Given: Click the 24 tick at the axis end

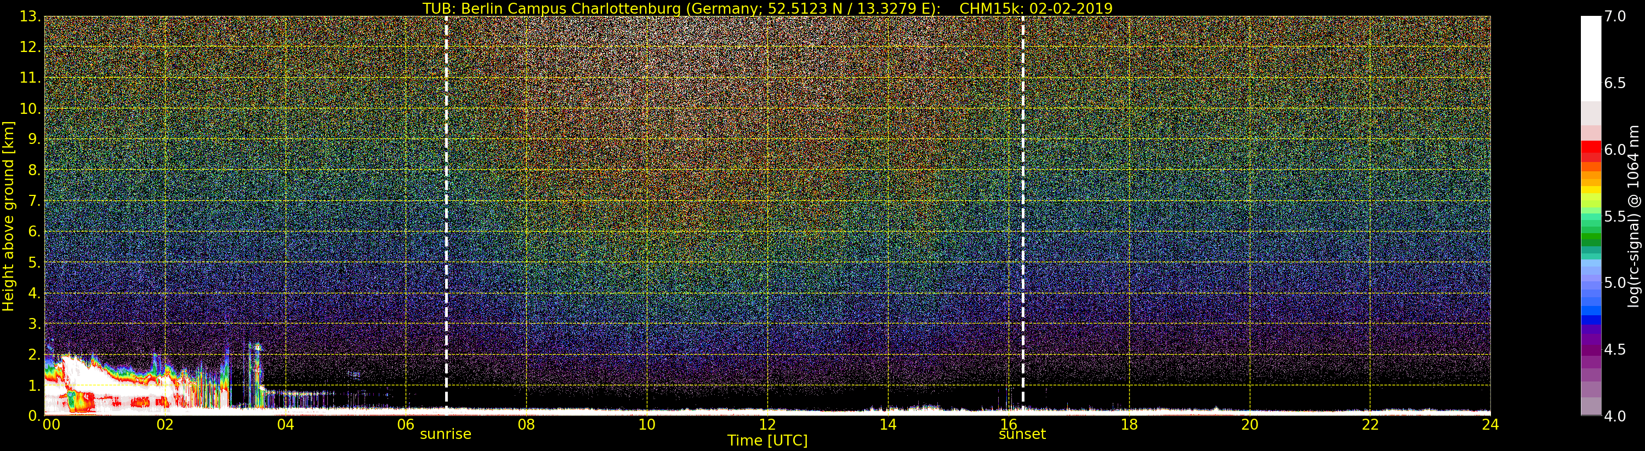Looking at the screenshot, I should (1490, 424).
